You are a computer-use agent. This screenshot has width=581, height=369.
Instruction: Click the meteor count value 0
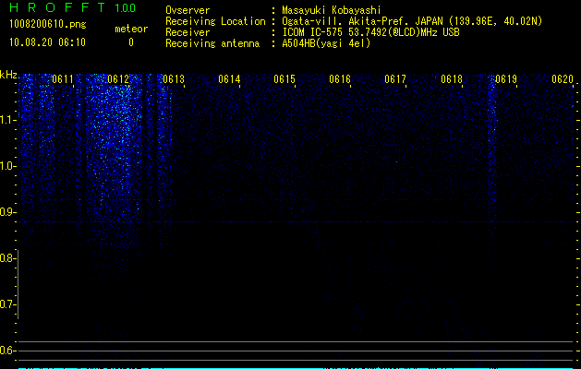(131, 42)
